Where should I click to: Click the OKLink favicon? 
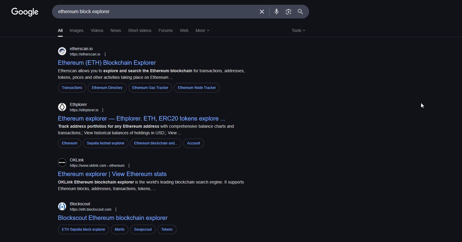[x=62, y=163]
